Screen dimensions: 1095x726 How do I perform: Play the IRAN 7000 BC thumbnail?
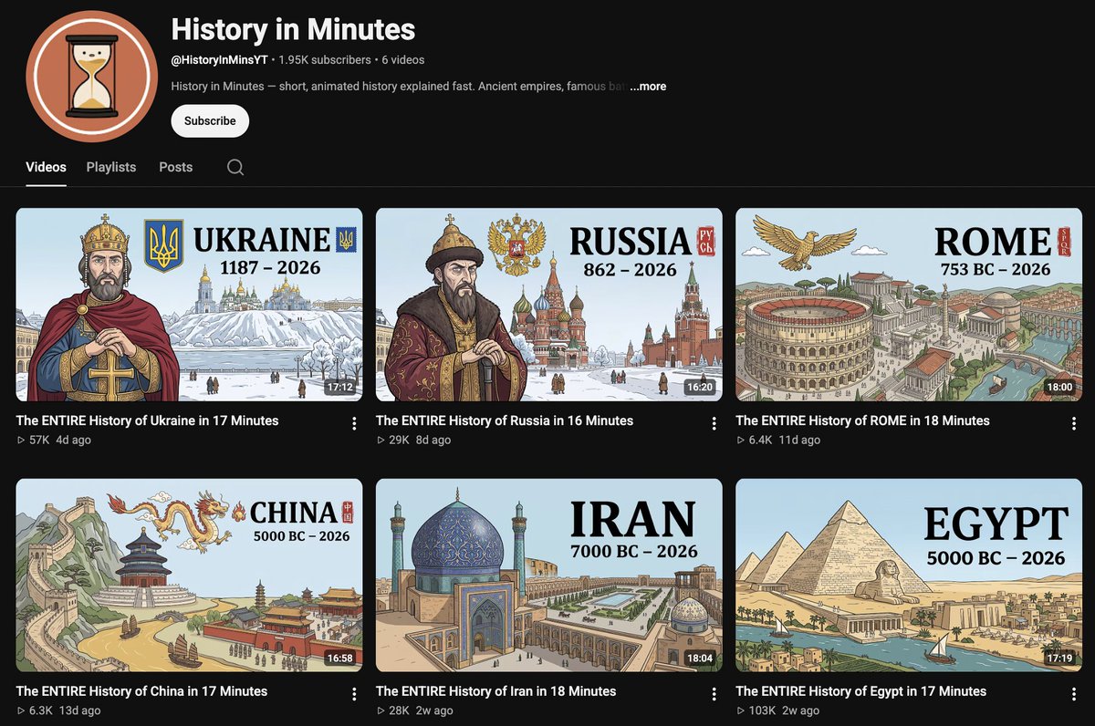(548, 576)
